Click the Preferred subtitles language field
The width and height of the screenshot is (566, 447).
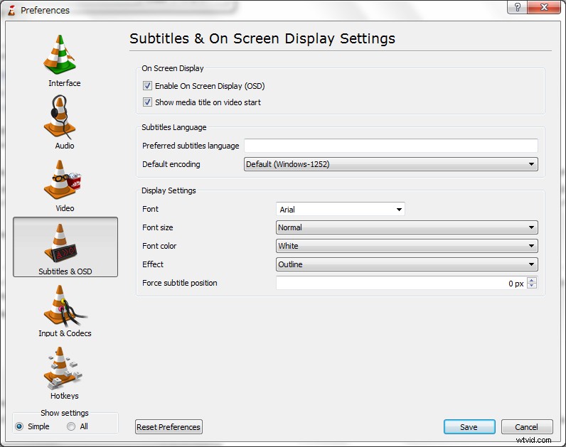click(391, 146)
